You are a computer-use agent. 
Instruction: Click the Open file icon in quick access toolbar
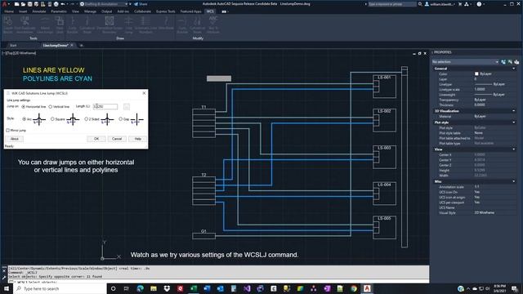[24, 4]
